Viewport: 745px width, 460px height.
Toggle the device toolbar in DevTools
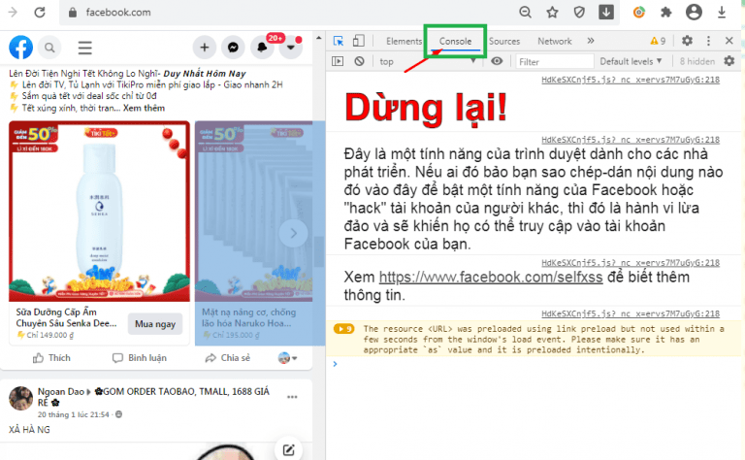click(x=359, y=41)
